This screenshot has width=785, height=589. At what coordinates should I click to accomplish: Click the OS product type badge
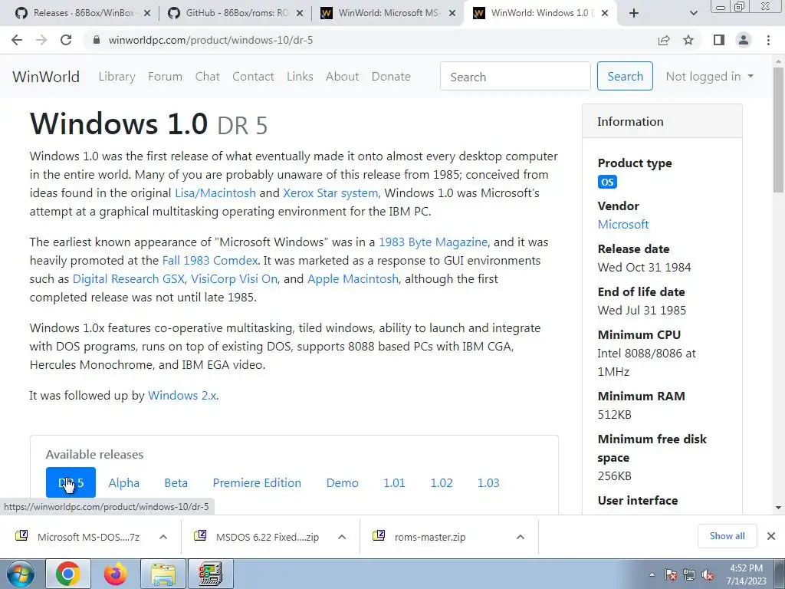pyautogui.click(x=607, y=182)
